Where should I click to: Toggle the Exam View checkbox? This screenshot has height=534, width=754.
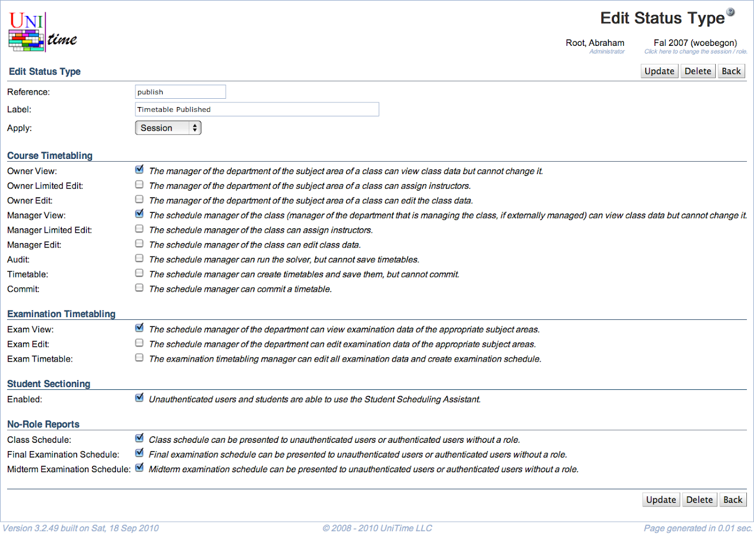[139, 328]
